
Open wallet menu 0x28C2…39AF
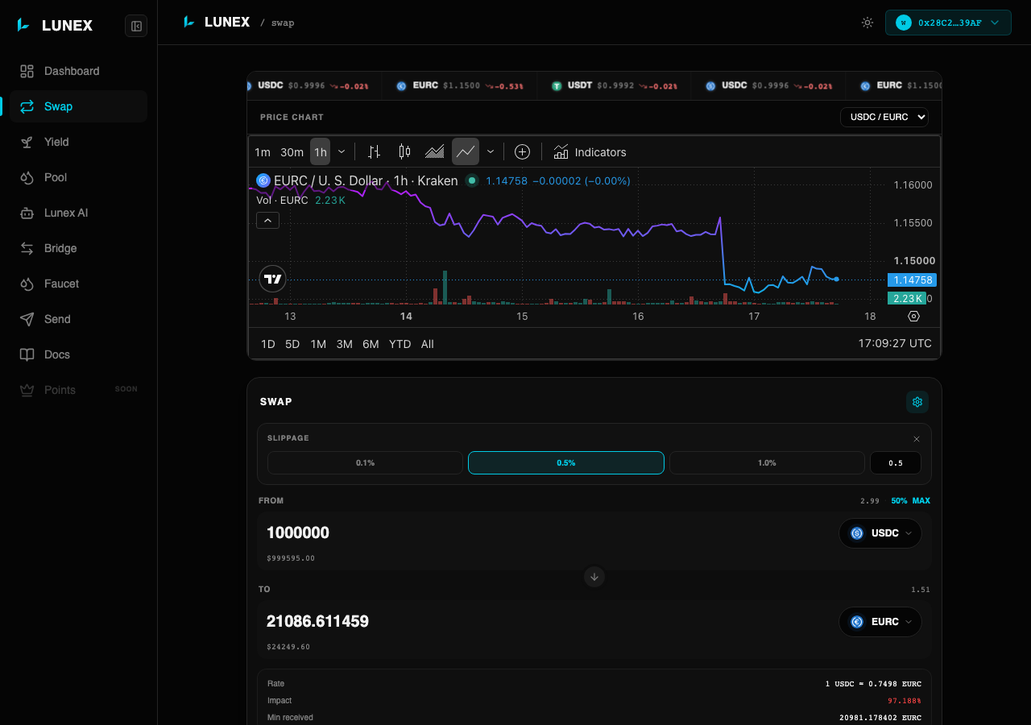(x=948, y=23)
